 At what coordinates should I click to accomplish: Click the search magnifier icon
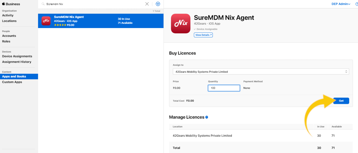pos(43,4)
